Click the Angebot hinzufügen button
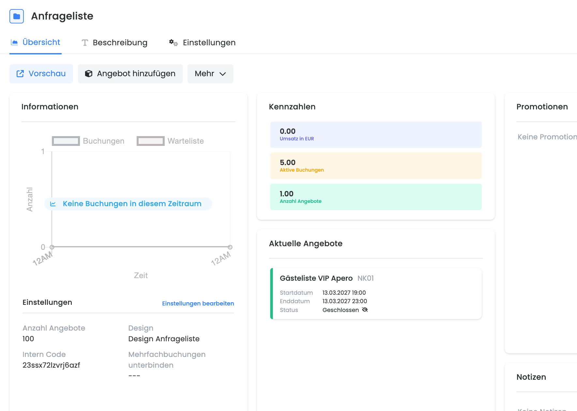 (x=130, y=74)
